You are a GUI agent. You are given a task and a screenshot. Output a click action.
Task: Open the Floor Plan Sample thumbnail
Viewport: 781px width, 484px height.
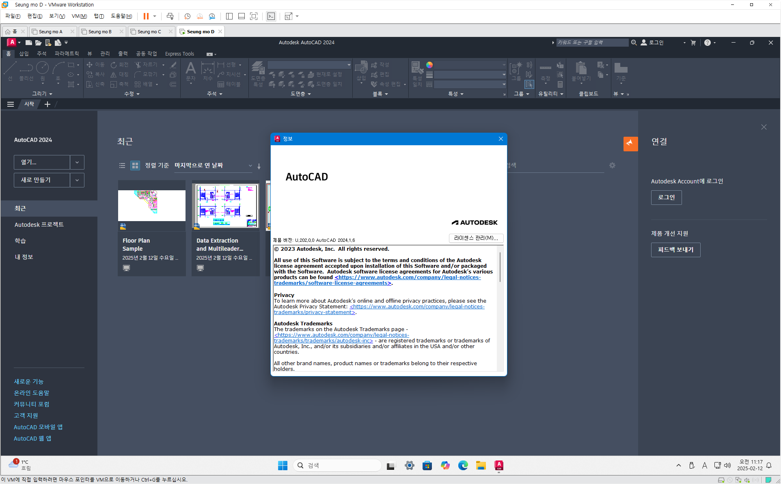click(x=151, y=205)
